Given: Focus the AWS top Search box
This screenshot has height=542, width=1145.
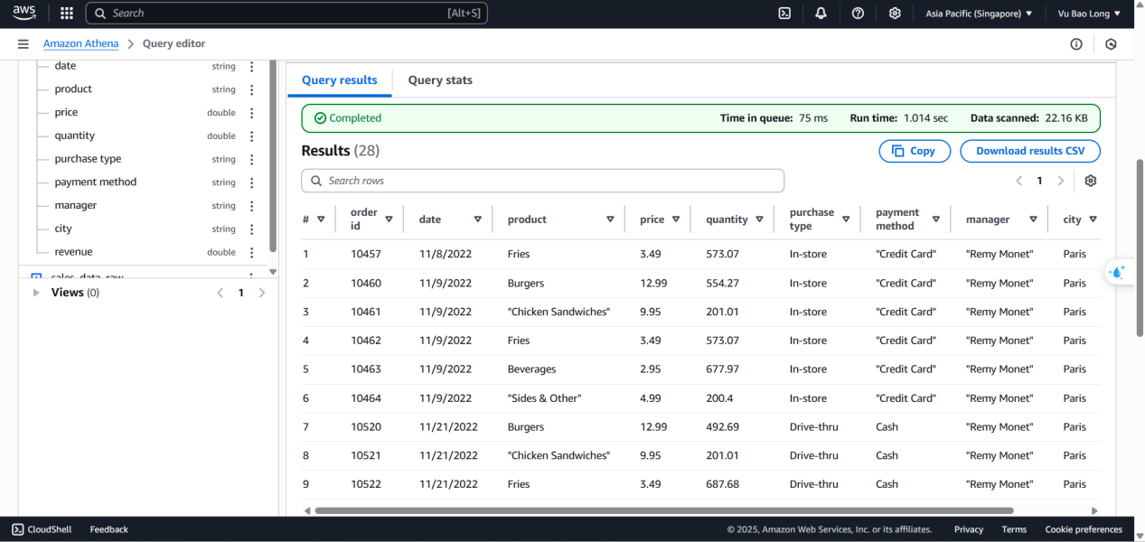Looking at the screenshot, I should tap(286, 14).
